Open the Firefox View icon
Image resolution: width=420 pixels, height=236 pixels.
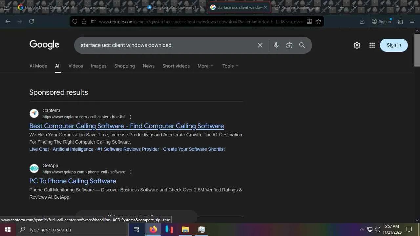6,7
